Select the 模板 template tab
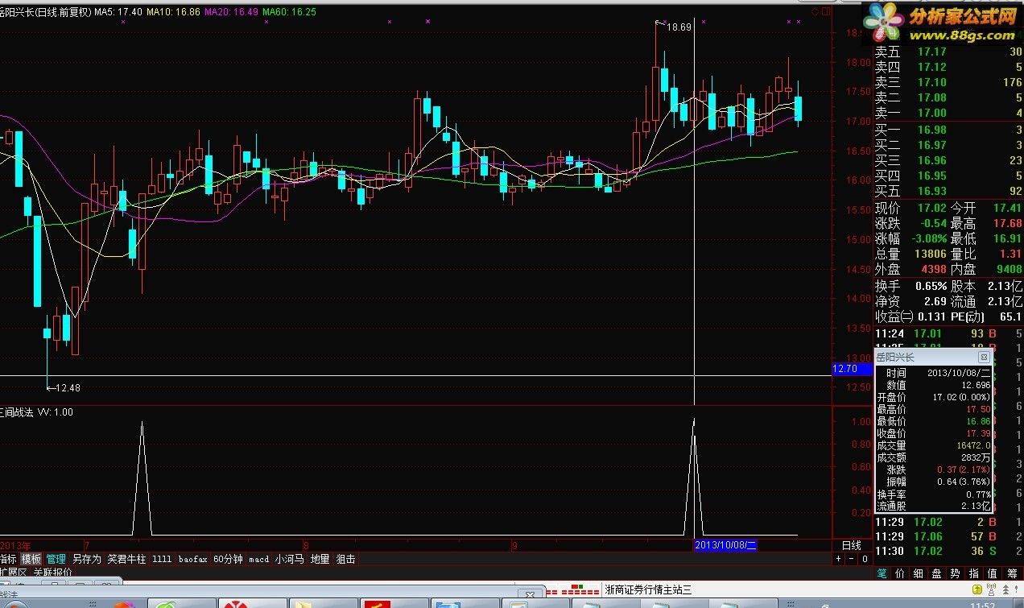The height and width of the screenshot is (608, 1024). point(31,558)
